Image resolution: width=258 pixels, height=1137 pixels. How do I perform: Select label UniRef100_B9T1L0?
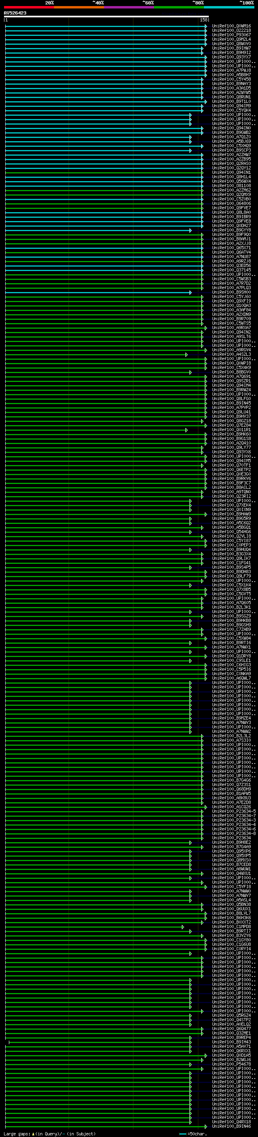pyautogui.click(x=231, y=102)
